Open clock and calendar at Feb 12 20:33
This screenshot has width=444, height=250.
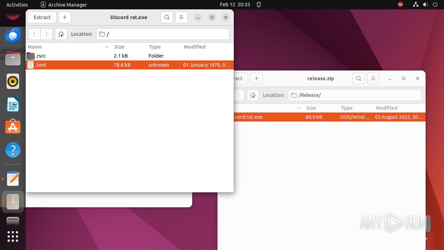coord(235,5)
